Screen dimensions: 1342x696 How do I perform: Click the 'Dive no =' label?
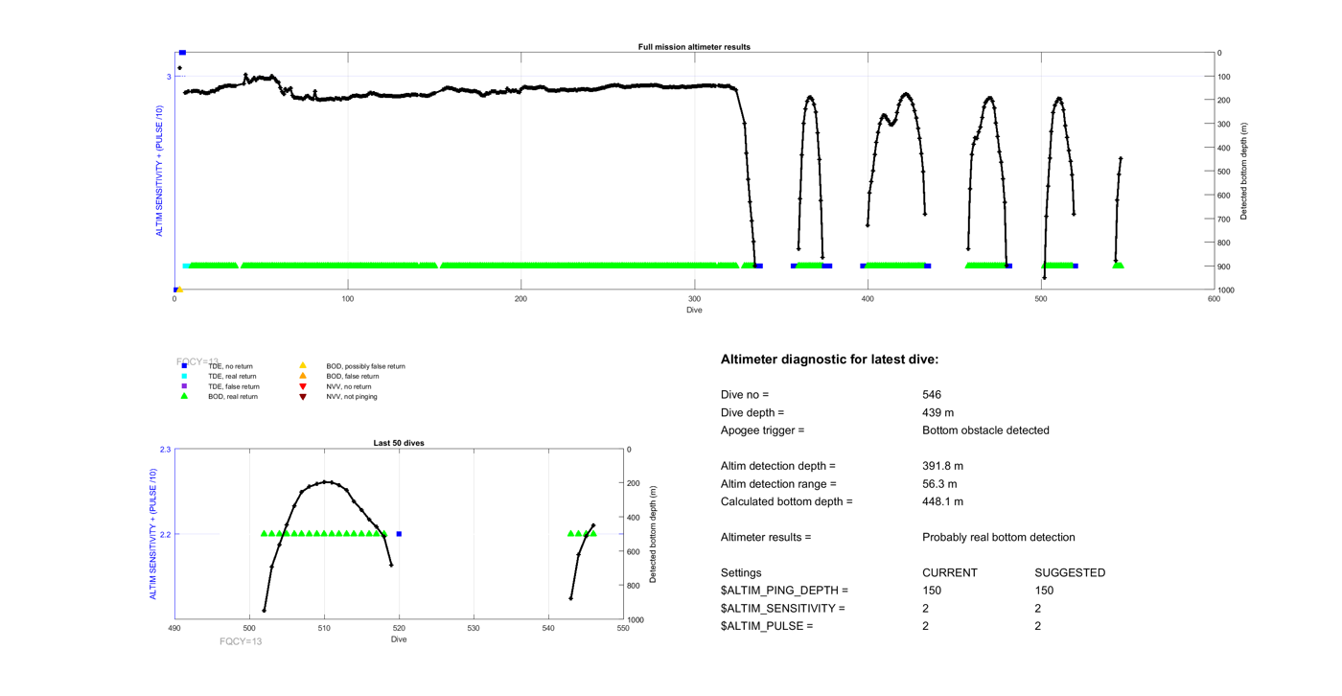(745, 394)
